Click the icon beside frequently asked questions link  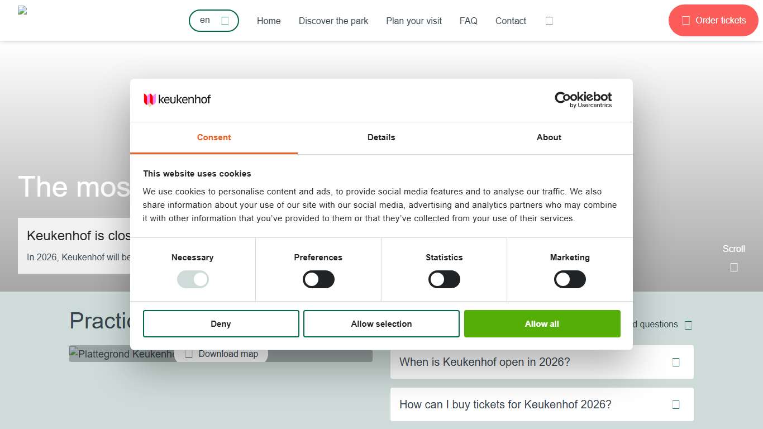coord(688,325)
